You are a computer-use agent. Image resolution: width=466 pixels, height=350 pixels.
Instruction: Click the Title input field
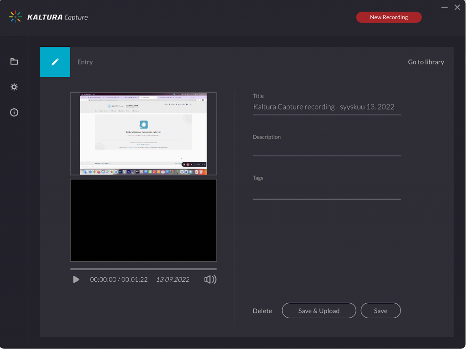click(x=327, y=107)
